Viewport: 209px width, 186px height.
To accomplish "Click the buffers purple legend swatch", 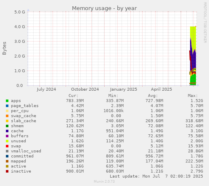I will click(7, 136).
